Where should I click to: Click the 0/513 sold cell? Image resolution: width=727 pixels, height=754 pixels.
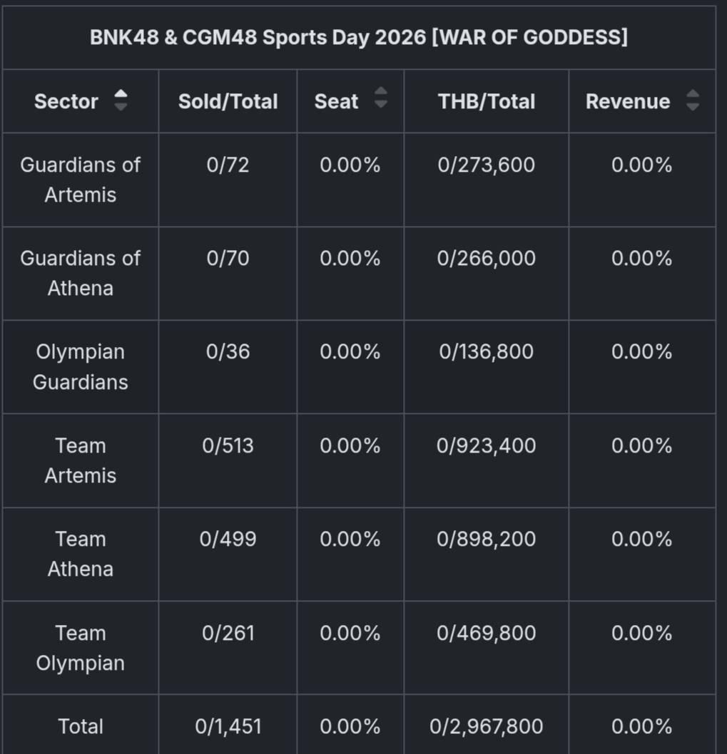pos(228,446)
